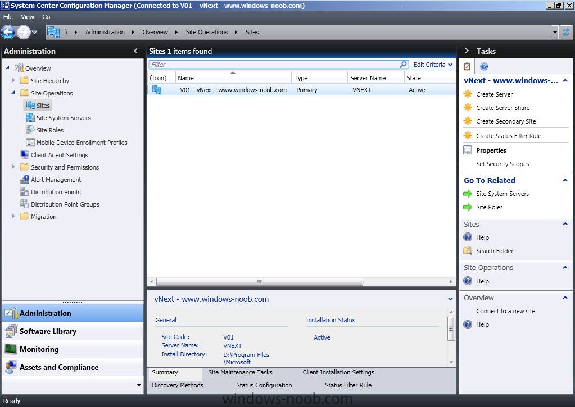Screen dimensions: 575x407
Task: Select Distribution Point Groups icon
Action: (x=25, y=204)
